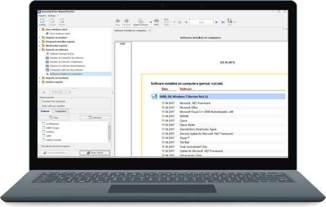Click the computer icon next to USER header
Screen dimensions: 326x207
pos(154,96)
